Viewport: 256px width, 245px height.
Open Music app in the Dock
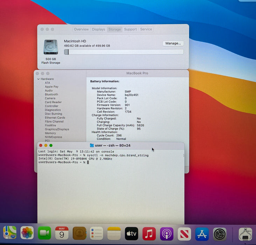click(149, 234)
